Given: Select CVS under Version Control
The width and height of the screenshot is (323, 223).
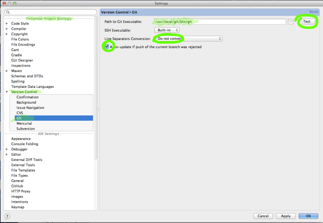Looking at the screenshot, I should [x=20, y=113].
